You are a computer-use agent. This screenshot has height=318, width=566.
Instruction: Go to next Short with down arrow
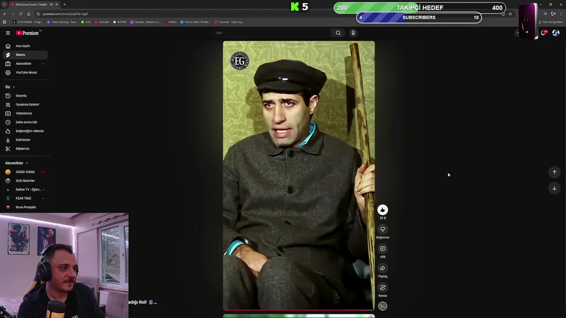(x=554, y=188)
